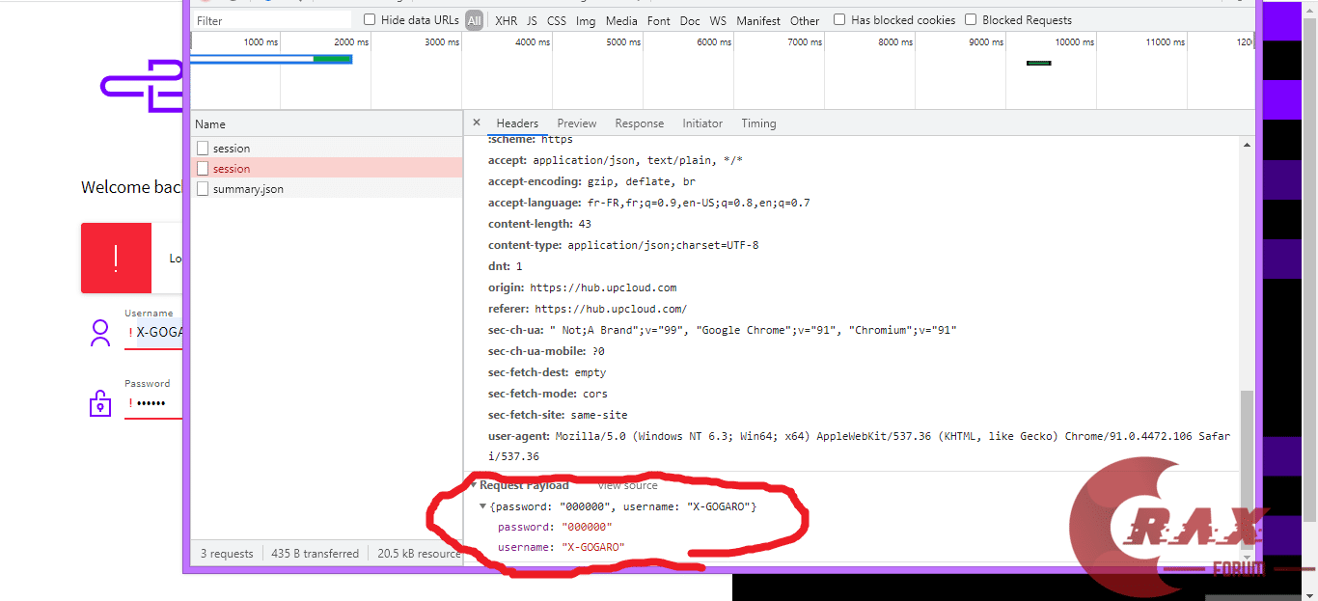Collapse the payload JSON object tree
Viewport: 1318px width, 601px height.
click(x=483, y=506)
